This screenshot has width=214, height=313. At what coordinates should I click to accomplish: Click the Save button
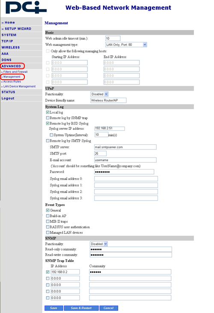[x=54, y=308]
